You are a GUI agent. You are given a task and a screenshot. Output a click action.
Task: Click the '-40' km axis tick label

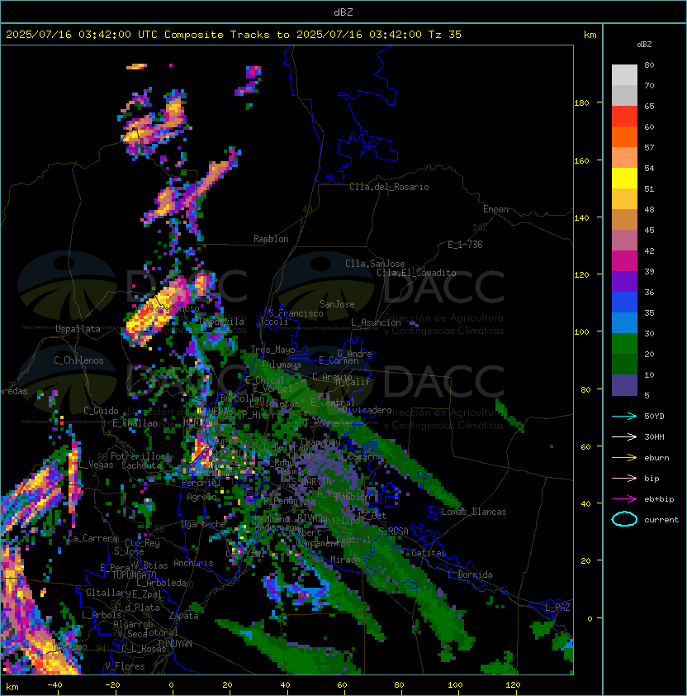(55, 685)
